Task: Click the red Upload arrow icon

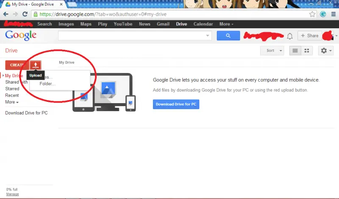Action: [x=36, y=65]
